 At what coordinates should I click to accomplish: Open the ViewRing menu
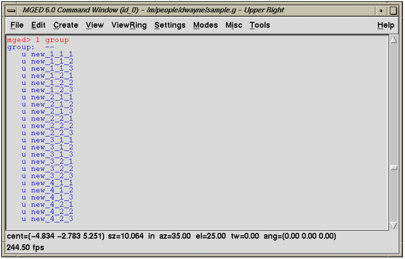(x=129, y=25)
